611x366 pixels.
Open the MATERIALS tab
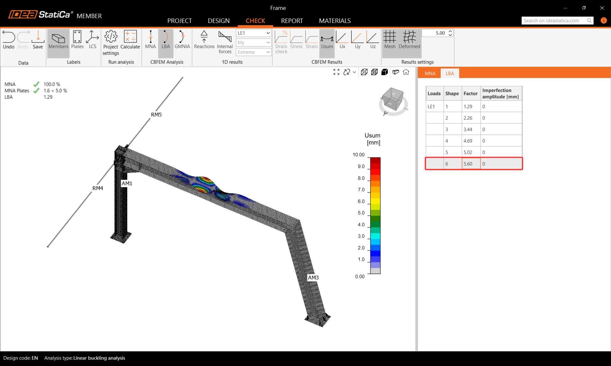click(x=335, y=21)
